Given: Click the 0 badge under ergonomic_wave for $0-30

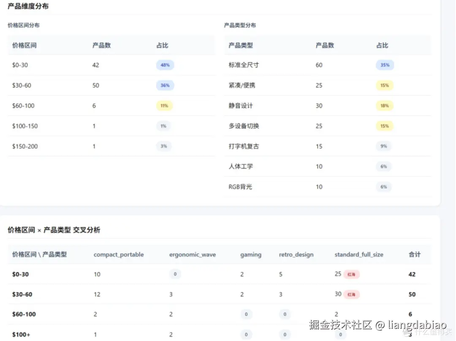Looking at the screenshot, I should [175, 274].
